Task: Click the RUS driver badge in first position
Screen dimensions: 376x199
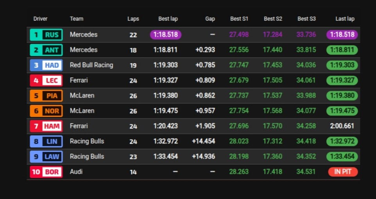Action: (46, 35)
